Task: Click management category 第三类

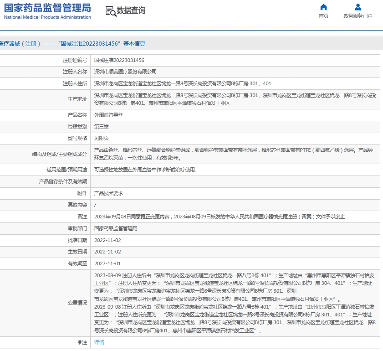Action: tap(102, 127)
